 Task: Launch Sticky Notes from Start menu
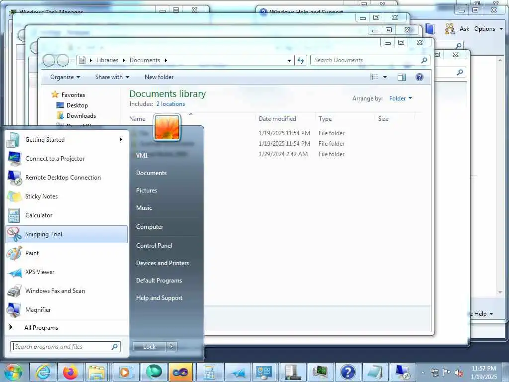click(67, 196)
